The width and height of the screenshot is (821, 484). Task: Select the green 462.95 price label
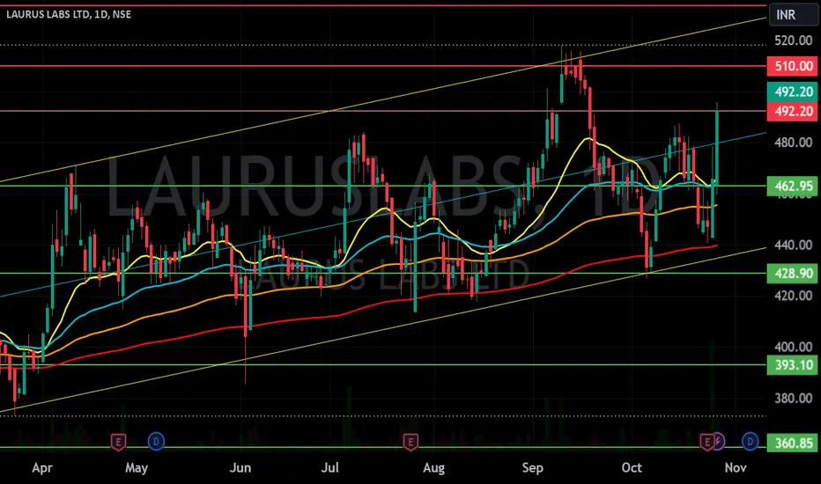coord(793,186)
